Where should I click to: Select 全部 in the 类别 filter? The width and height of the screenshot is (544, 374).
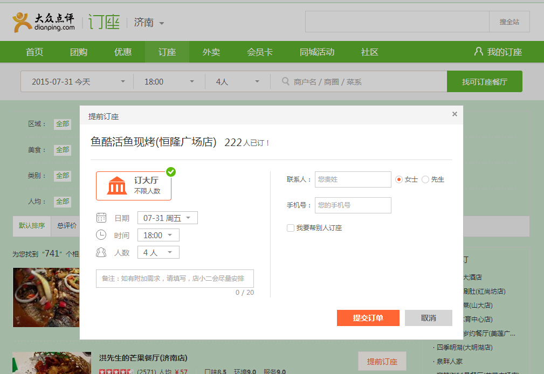[x=63, y=176]
